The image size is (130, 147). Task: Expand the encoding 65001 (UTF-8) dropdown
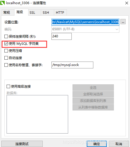(x=85, y=29)
